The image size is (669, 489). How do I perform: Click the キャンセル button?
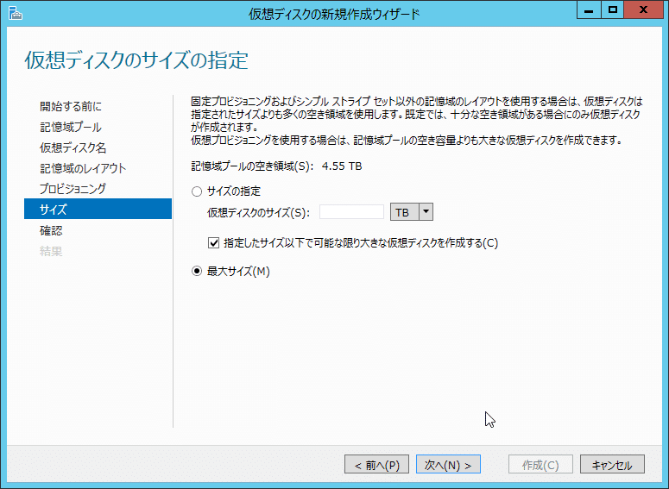[612, 464]
